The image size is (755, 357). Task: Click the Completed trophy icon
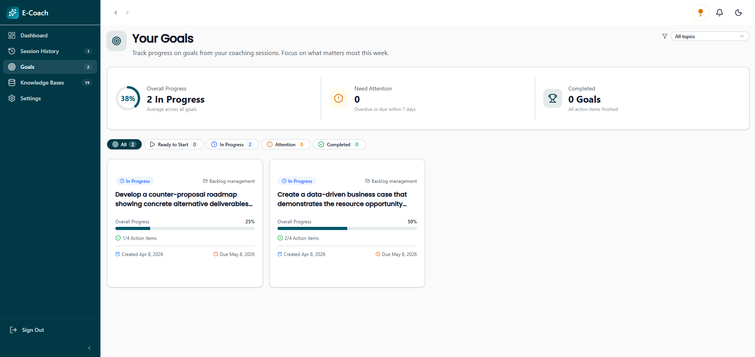tap(552, 98)
